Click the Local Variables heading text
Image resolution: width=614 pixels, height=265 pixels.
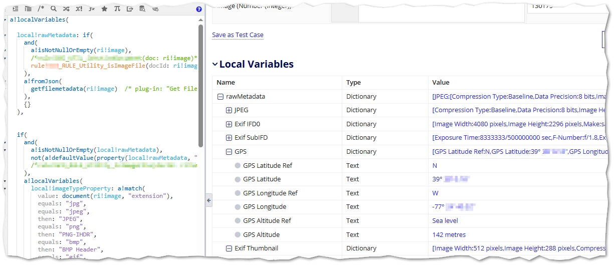pyautogui.click(x=256, y=64)
